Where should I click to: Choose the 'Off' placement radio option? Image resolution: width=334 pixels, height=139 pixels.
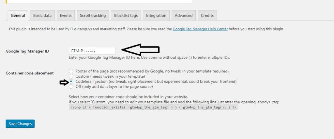click(71, 87)
